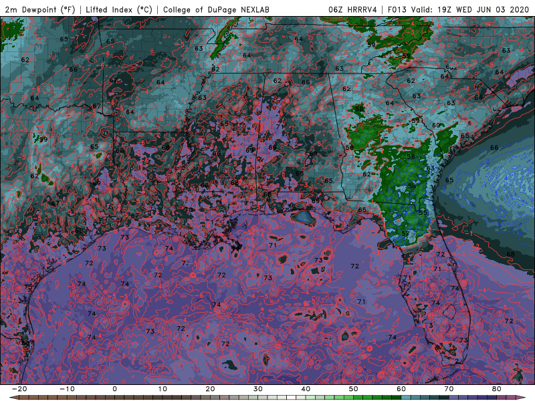The height and width of the screenshot is (401, 535).
Task: Click the 70 label on the color scale
Action: click(449, 389)
